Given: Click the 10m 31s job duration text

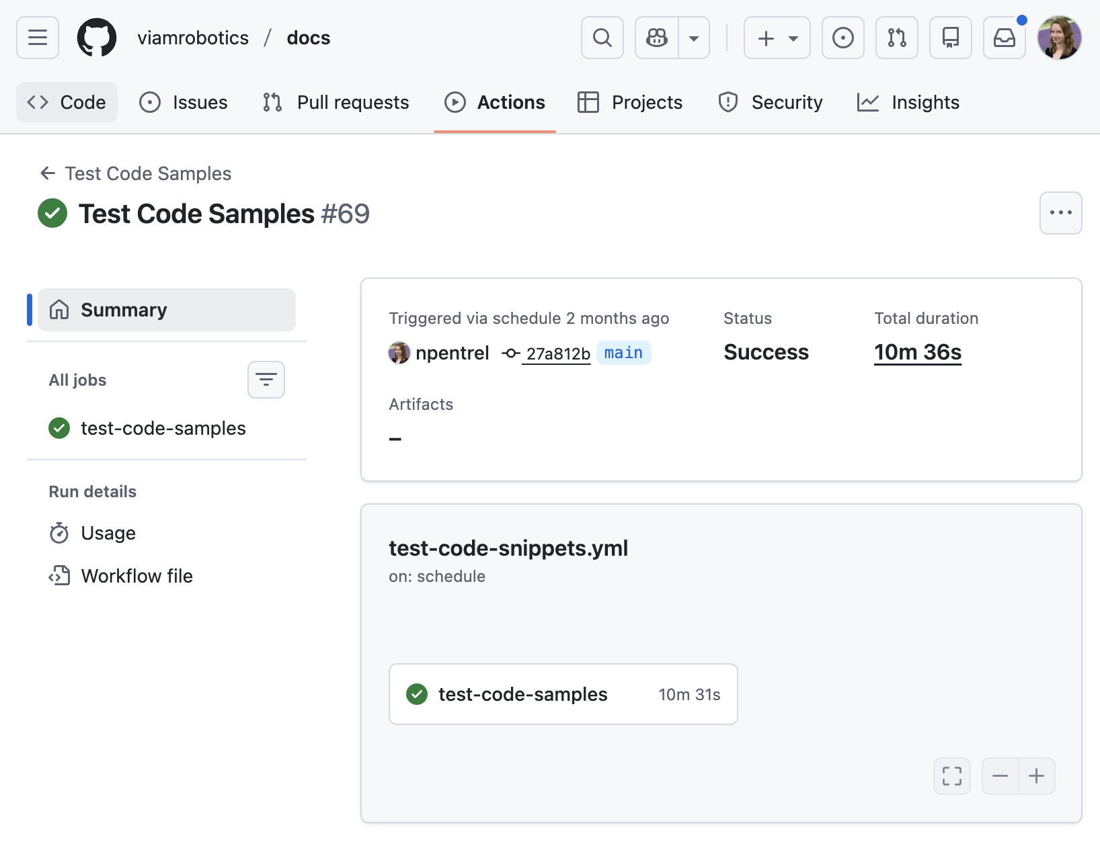Looking at the screenshot, I should click(689, 694).
